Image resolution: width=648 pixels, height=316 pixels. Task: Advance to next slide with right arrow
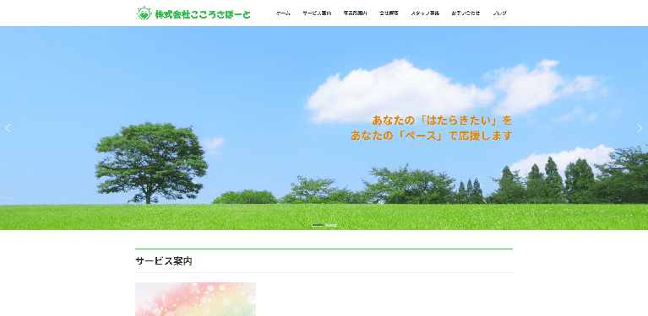click(640, 128)
